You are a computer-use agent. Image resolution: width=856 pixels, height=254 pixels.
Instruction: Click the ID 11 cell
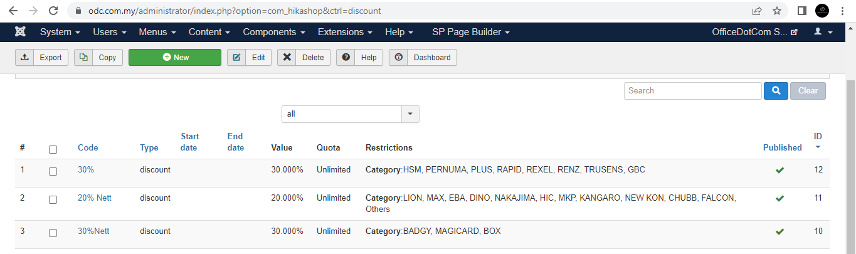click(818, 198)
